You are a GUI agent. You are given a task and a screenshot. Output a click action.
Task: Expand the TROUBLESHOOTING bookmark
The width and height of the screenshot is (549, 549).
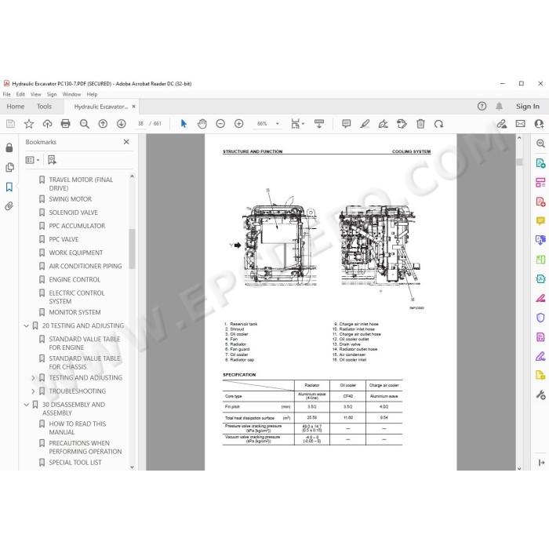[33, 391]
